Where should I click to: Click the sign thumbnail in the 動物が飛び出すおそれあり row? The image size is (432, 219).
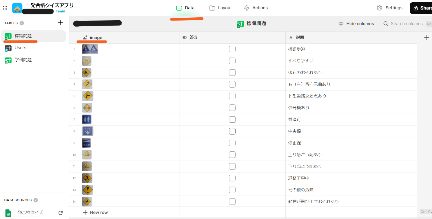(87, 201)
